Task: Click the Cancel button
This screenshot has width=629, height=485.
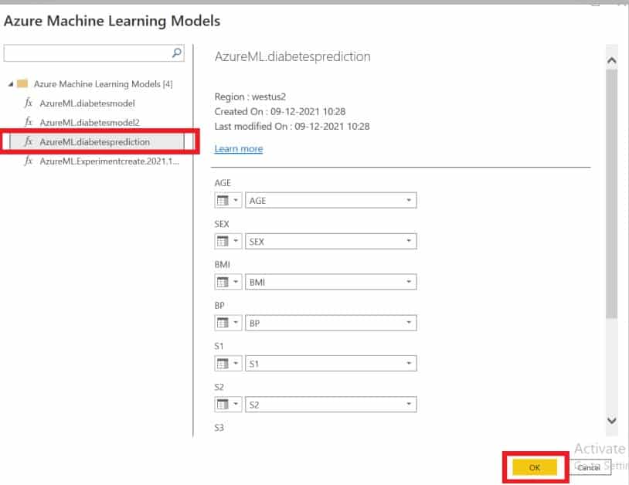Action: point(589,467)
